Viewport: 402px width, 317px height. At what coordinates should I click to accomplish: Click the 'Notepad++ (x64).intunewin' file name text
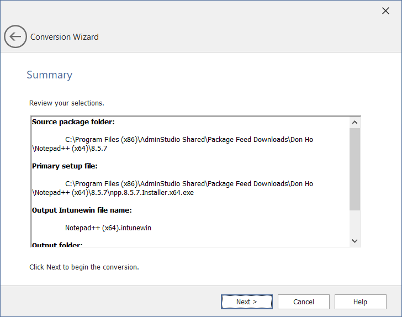(x=108, y=228)
